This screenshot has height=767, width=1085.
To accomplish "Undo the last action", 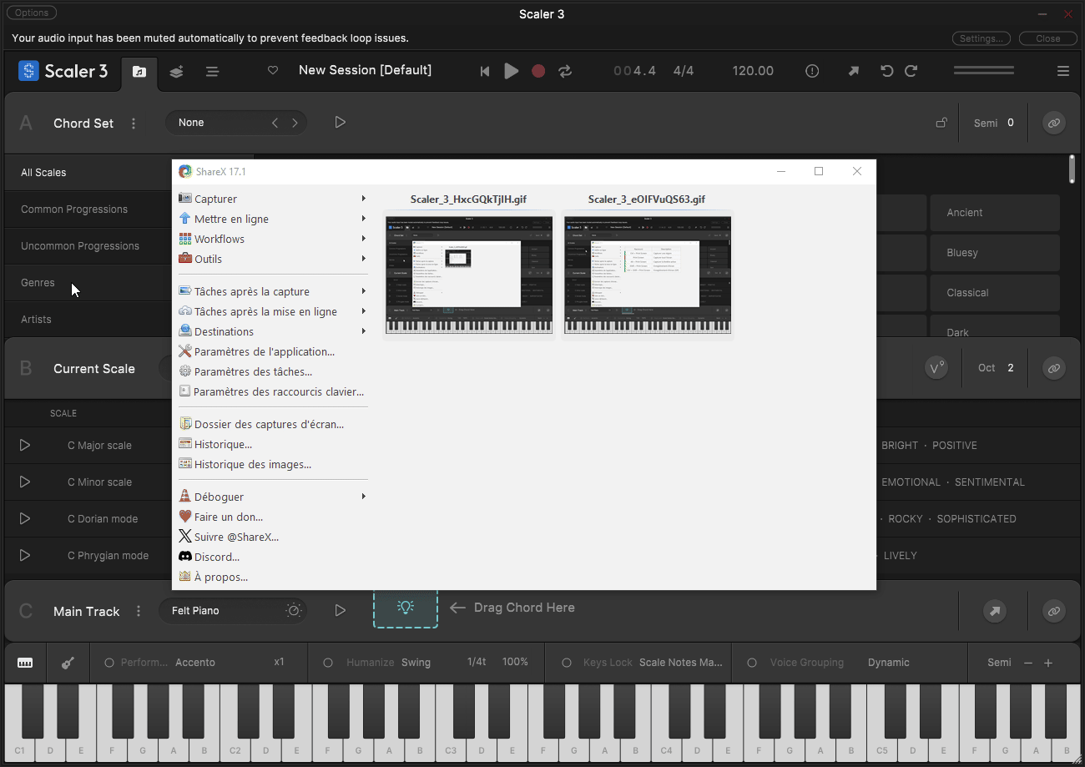I will click(x=887, y=71).
